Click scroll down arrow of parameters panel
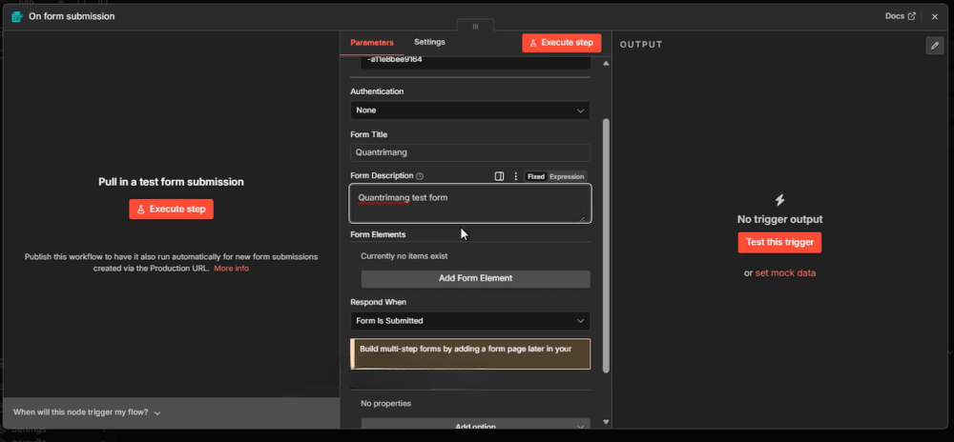 tap(606, 422)
